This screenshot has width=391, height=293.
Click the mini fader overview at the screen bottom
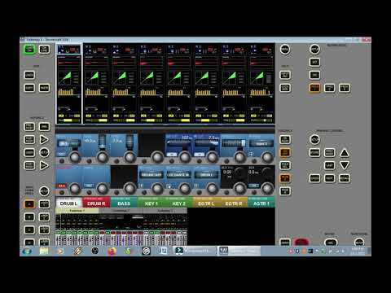(x=121, y=230)
